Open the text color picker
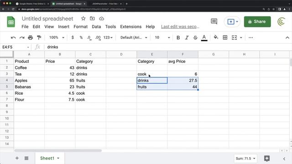The height and width of the screenshot is (164, 292). coord(204,38)
